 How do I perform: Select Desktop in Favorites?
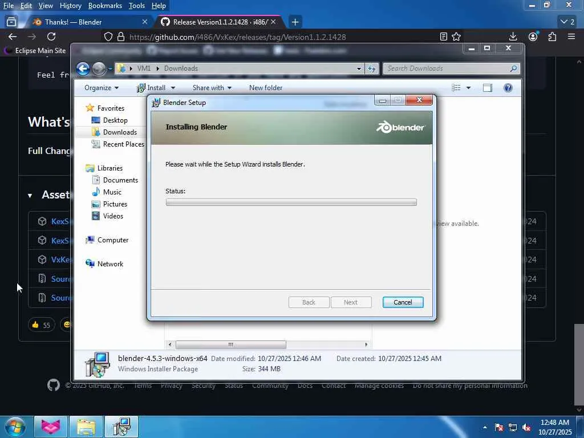coord(115,120)
